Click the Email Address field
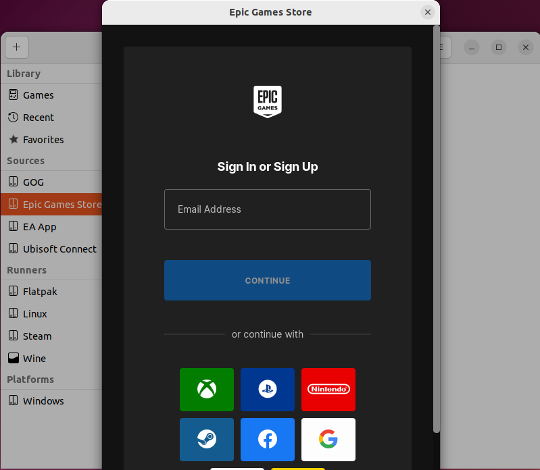Image resolution: width=540 pixels, height=470 pixels. coord(268,209)
